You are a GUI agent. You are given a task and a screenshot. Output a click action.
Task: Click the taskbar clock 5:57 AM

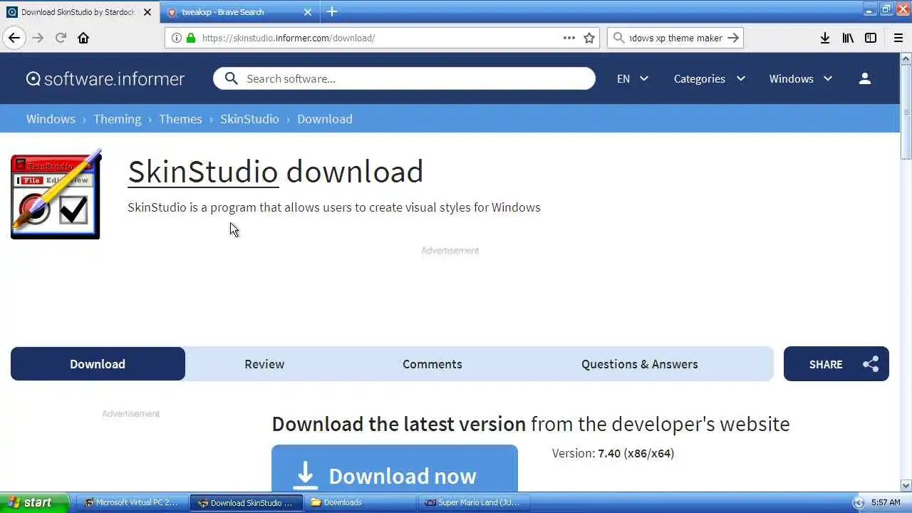(886, 502)
